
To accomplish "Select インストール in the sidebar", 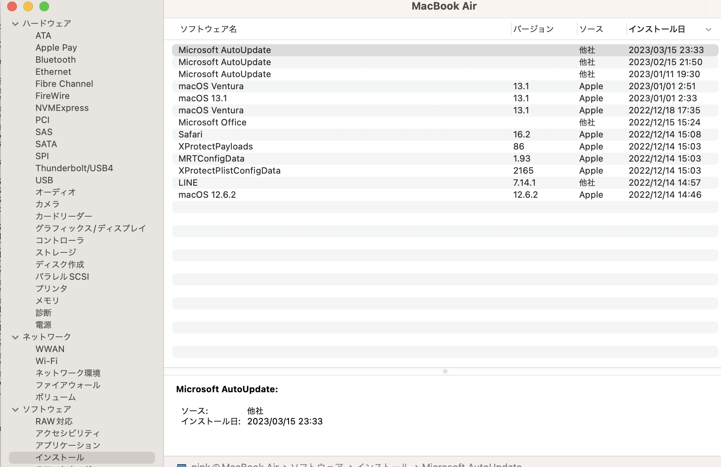I will tap(82, 458).
